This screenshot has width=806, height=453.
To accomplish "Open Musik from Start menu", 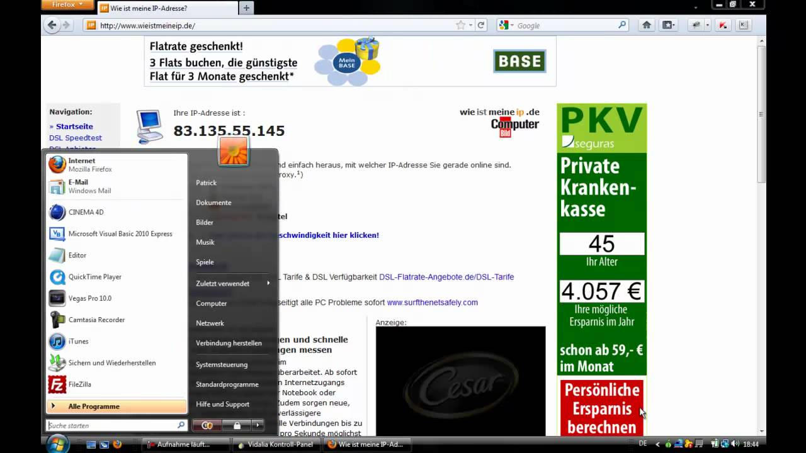I will tap(205, 242).
